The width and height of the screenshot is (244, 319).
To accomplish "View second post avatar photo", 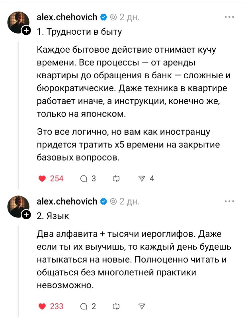I will click(18, 206).
